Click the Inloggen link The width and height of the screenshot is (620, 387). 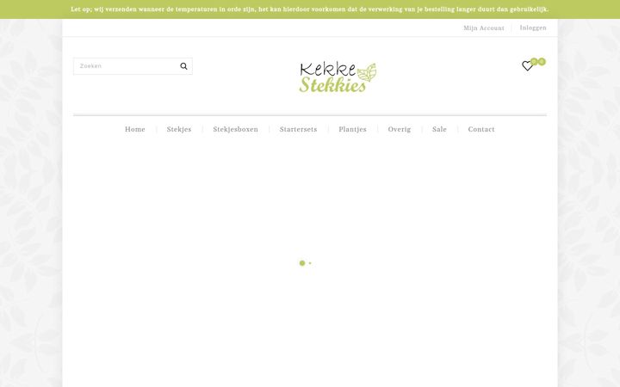(533, 28)
